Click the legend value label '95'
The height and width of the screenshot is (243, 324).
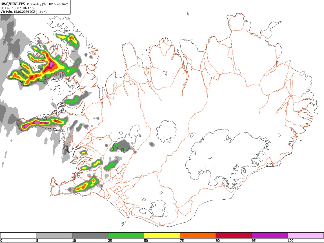tap(254, 240)
